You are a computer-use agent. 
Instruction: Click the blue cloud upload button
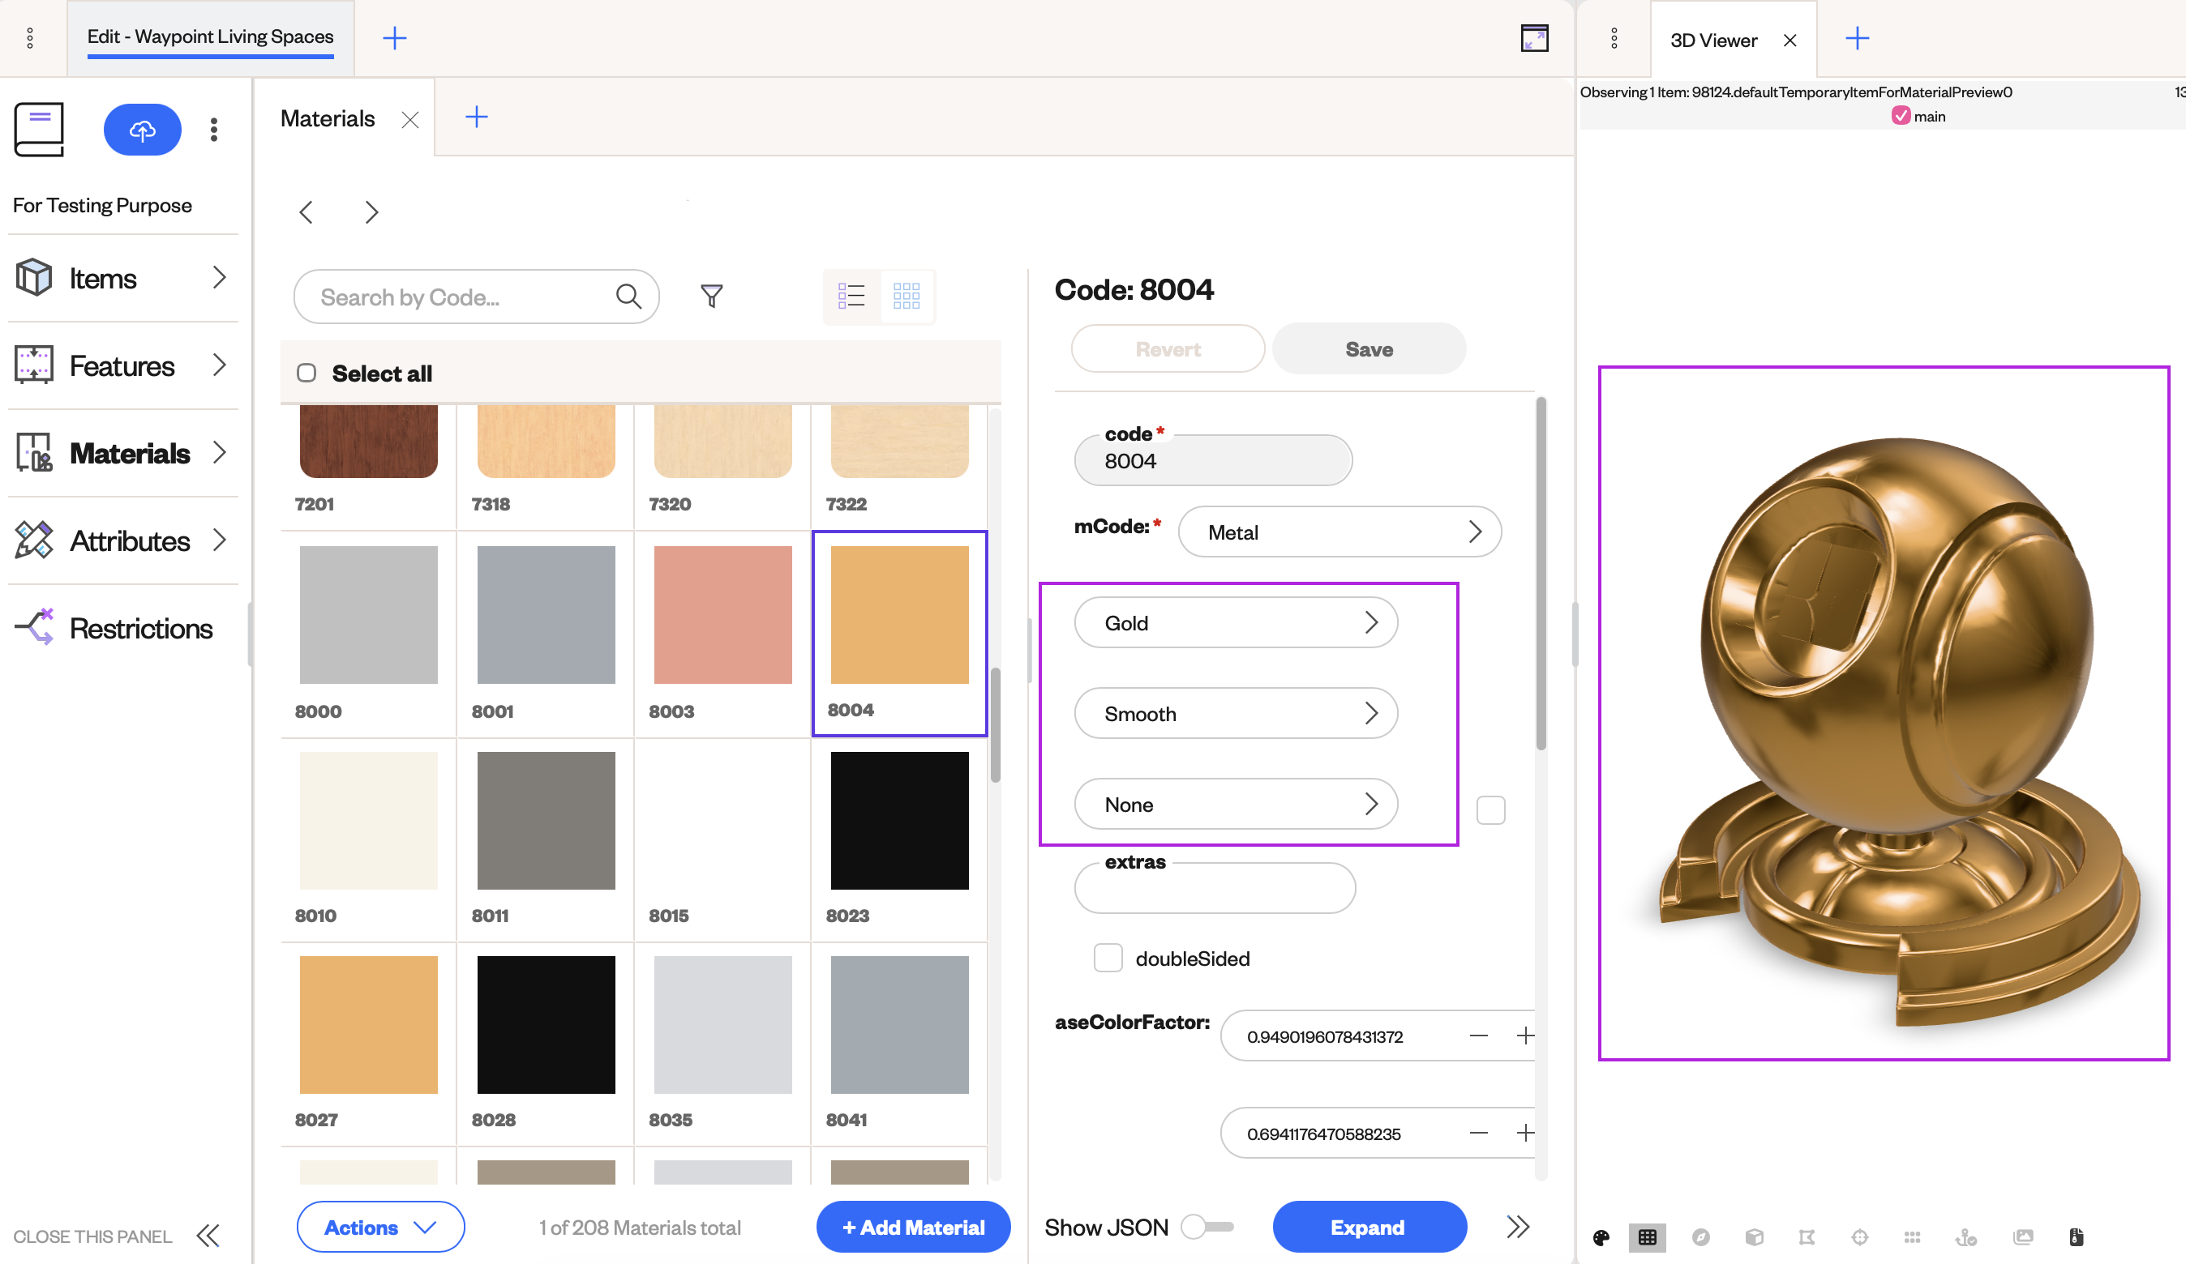[142, 130]
